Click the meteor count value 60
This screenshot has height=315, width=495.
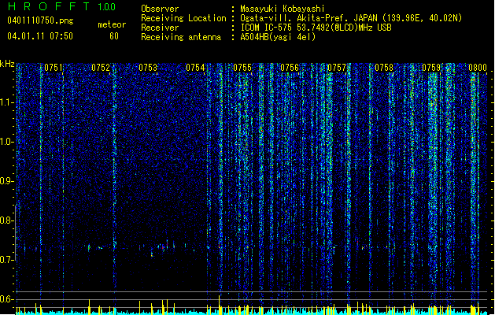(x=114, y=36)
